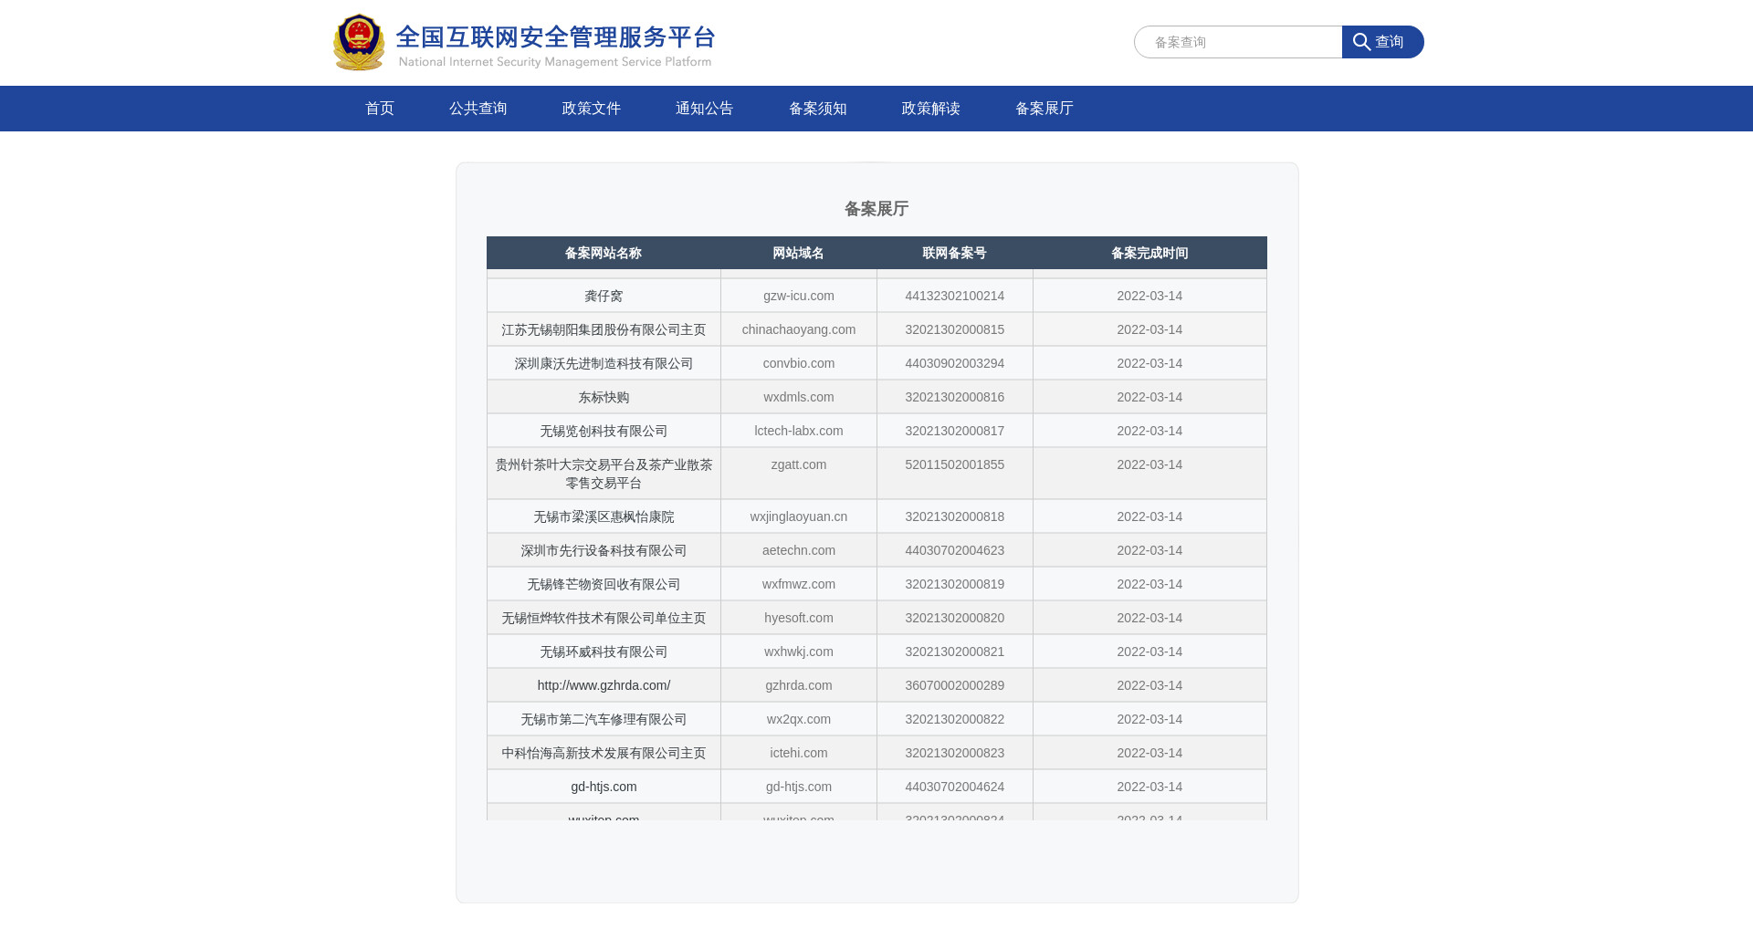Open the http://www.gzhrda.com/ site name entry
This screenshot has width=1753, height=949.
(x=604, y=685)
